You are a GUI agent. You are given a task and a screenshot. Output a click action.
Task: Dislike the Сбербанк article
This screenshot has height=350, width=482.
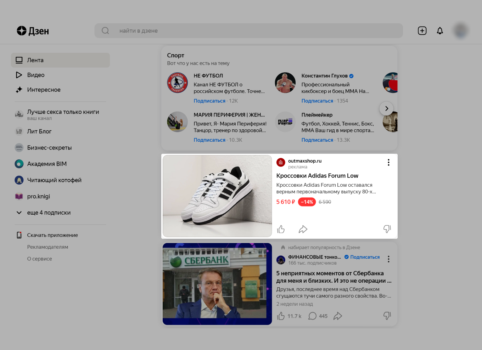387,316
